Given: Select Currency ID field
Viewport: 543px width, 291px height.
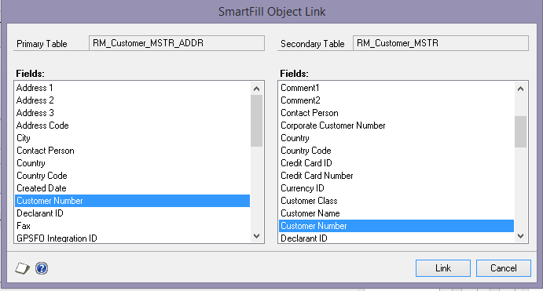Looking at the screenshot, I should [x=397, y=188].
